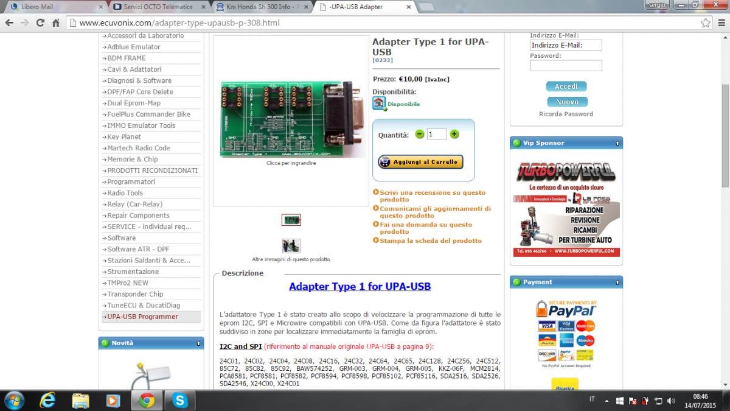
Task: Launch Internet Explorer from the taskbar
Action: (x=48, y=400)
